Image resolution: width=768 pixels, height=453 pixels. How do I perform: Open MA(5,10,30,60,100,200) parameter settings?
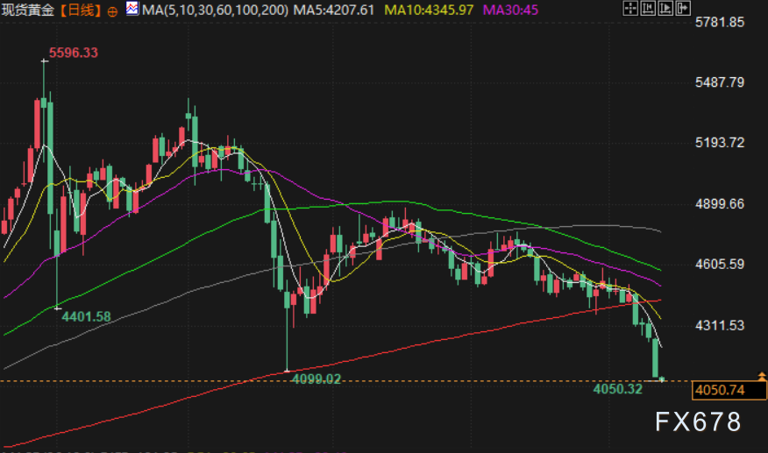click(215, 10)
